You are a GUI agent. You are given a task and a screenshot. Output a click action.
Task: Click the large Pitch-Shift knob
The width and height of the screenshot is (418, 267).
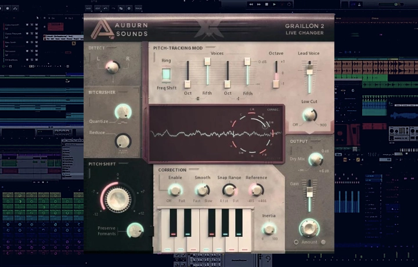tap(117, 199)
